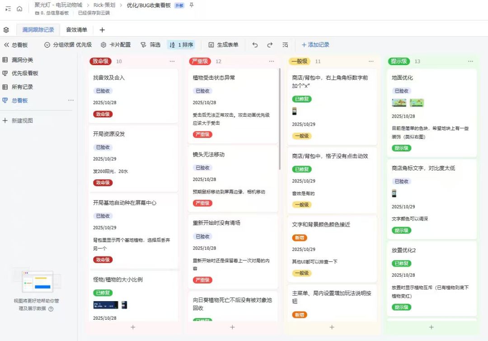Image resolution: width=488 pixels, height=341 pixels.
Task: Open the 植物受击状态异常 card
Action: (x=233, y=106)
